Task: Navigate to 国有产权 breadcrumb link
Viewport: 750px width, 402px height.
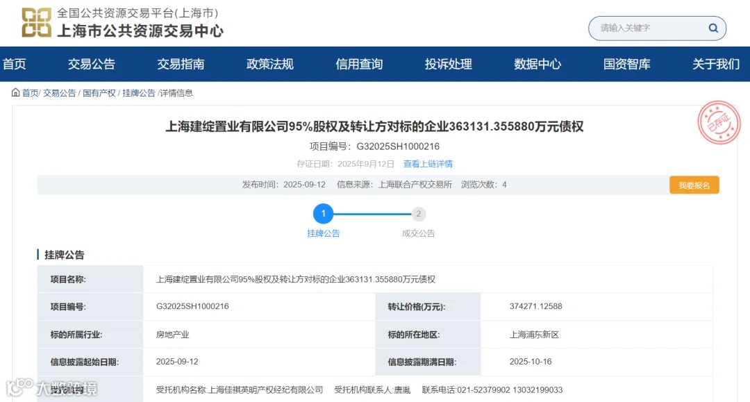Action: click(99, 92)
